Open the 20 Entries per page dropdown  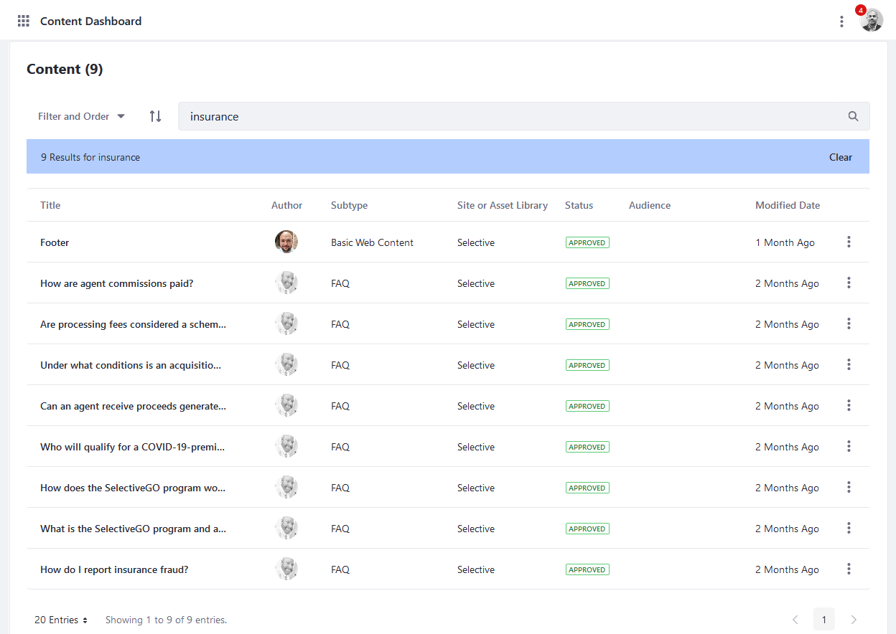coord(61,620)
